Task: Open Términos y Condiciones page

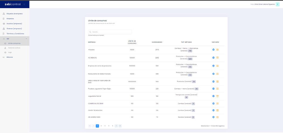Action: tap(15, 34)
